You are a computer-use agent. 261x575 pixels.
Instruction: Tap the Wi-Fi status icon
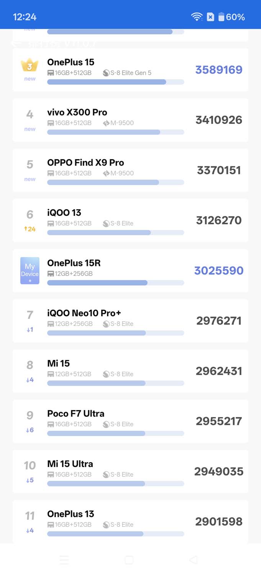[197, 17]
